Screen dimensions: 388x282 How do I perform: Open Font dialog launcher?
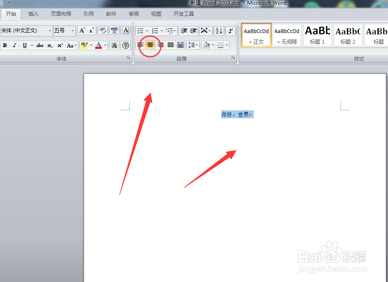[x=129, y=58]
